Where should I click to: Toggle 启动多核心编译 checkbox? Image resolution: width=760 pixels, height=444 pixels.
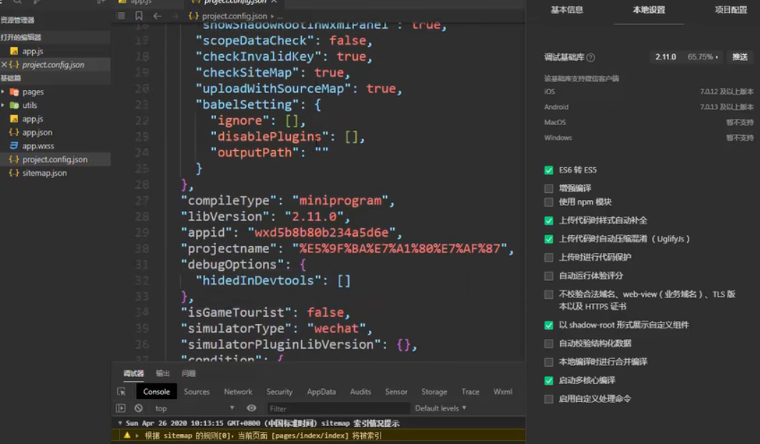[x=548, y=380]
